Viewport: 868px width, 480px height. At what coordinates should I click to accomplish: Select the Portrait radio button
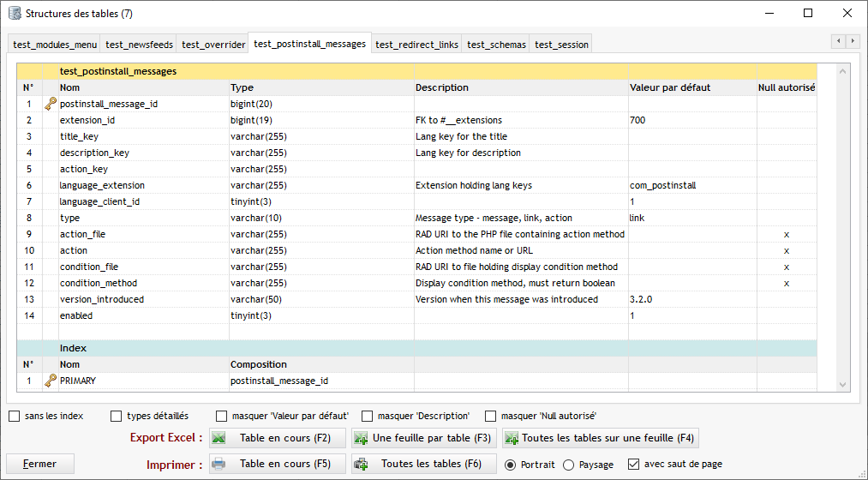(x=511, y=465)
